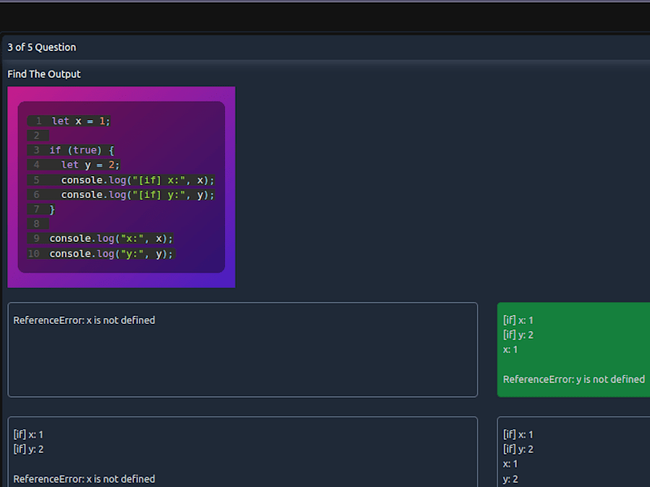Choose answer option ending with 'y: 2'
This screenshot has width=650, height=487.
click(574, 452)
